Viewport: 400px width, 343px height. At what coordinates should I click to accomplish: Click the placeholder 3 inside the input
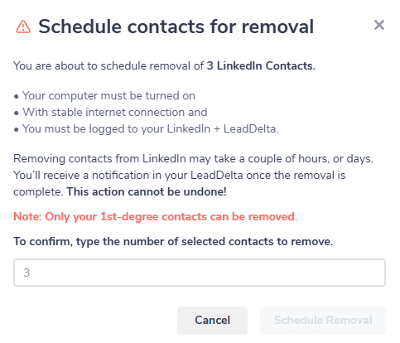[27, 273]
